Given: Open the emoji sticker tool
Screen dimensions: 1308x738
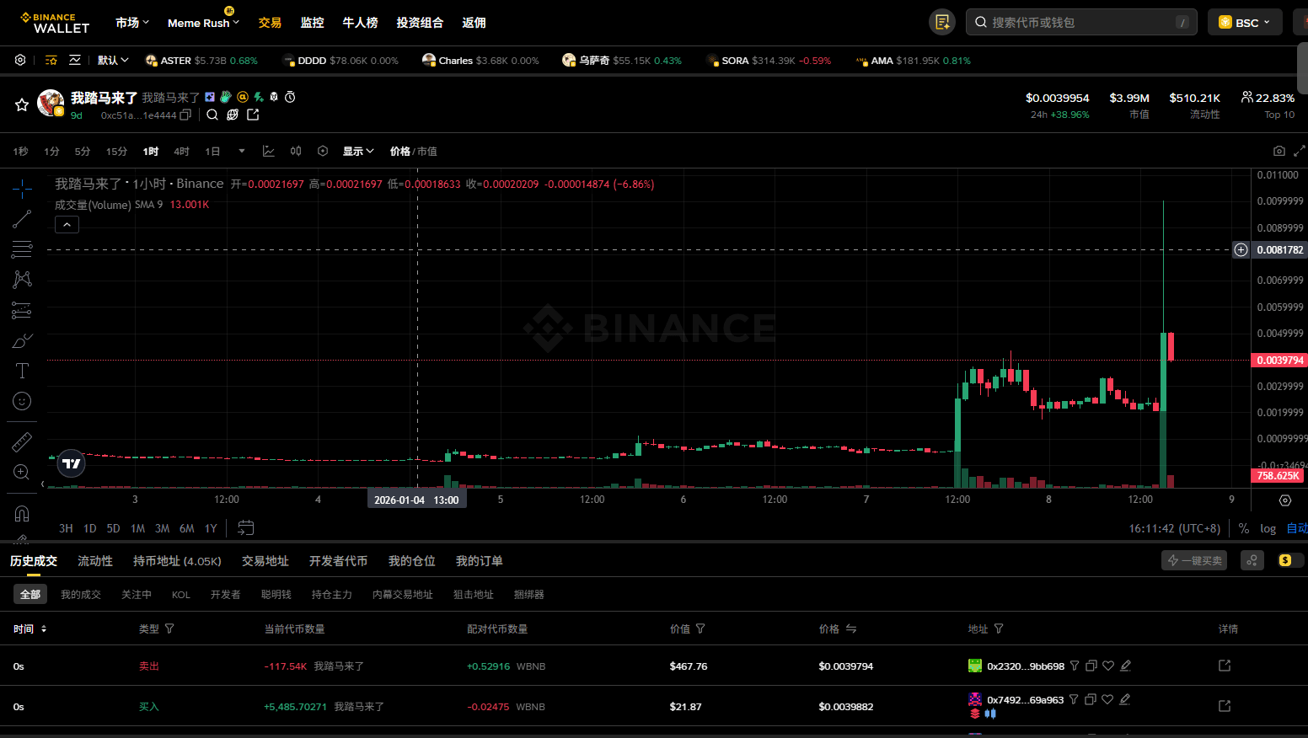Looking at the screenshot, I should click(x=22, y=401).
